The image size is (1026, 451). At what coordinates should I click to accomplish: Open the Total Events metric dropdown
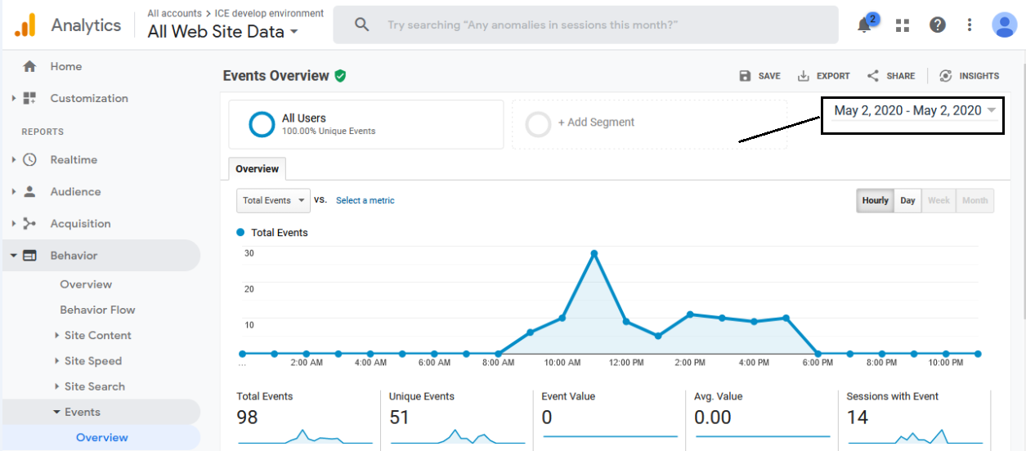[x=273, y=201]
